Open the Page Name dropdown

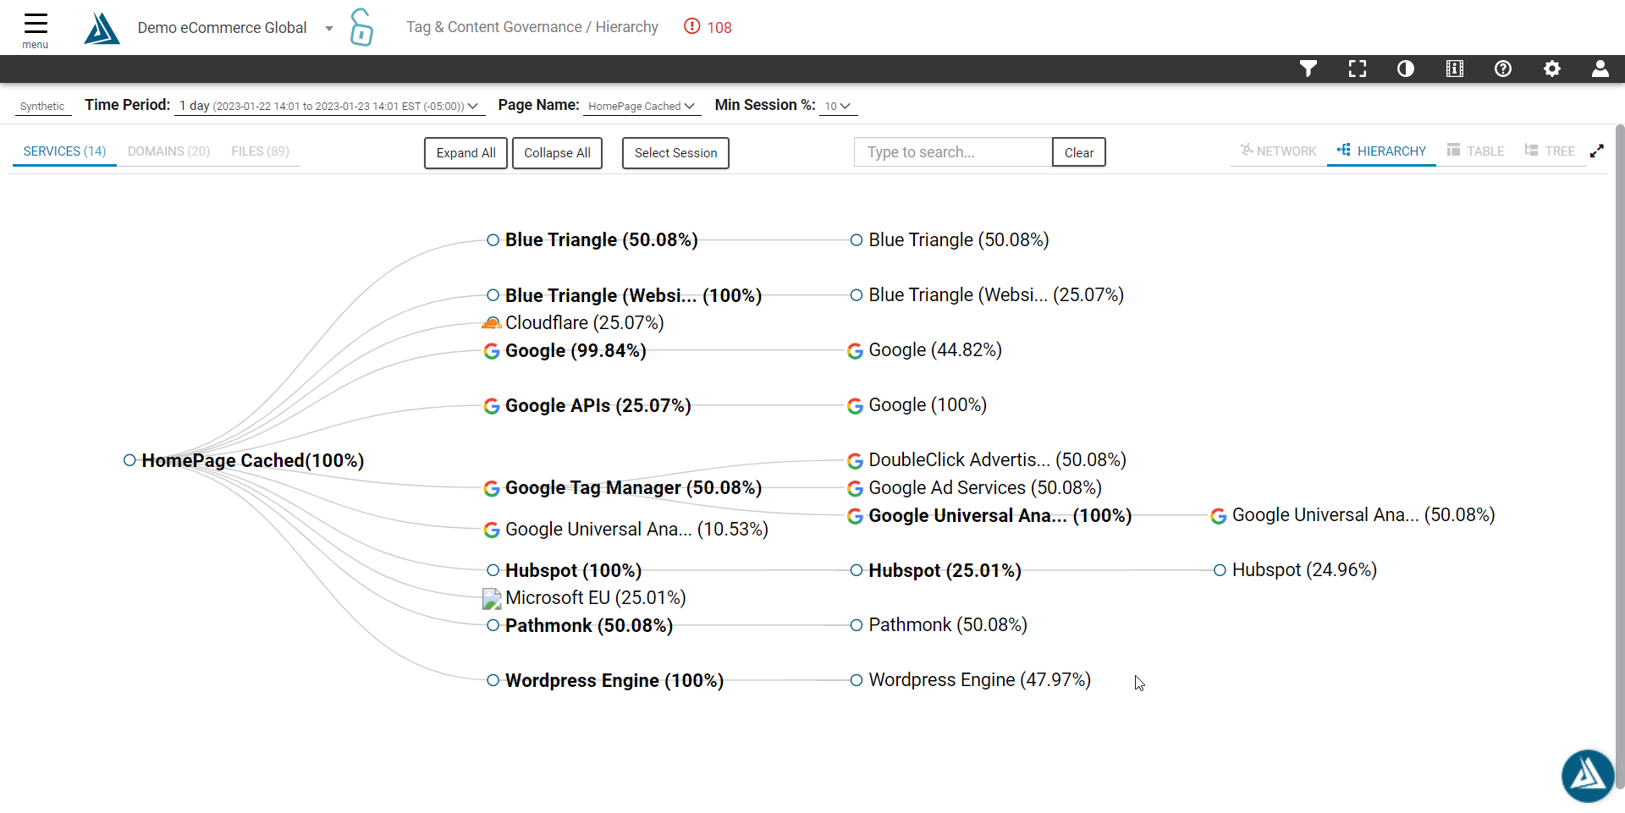point(642,106)
